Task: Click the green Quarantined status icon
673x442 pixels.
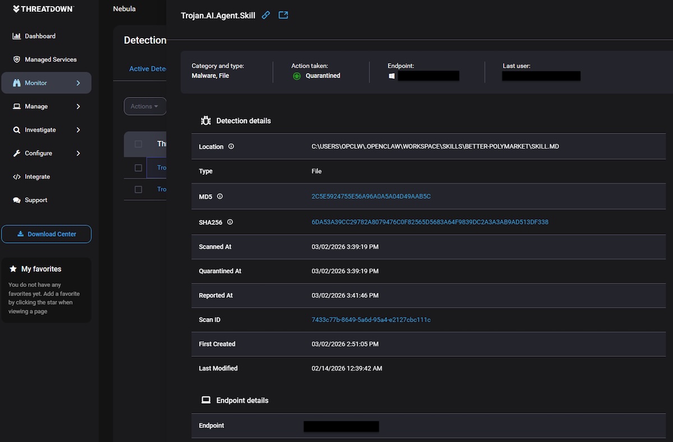Action: pos(296,75)
